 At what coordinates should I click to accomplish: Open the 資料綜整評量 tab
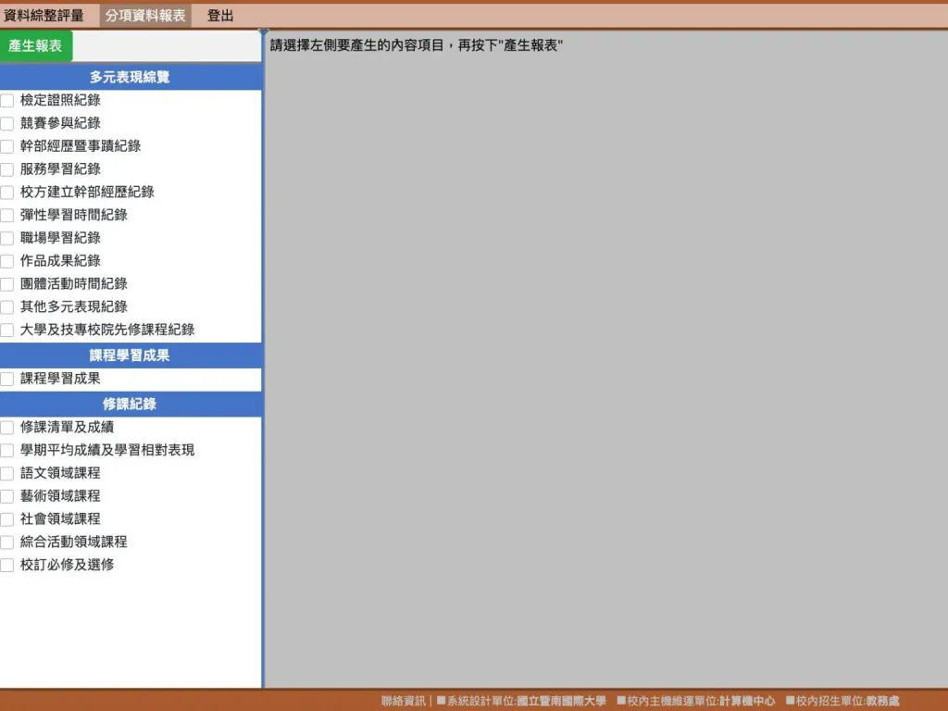pos(44,16)
